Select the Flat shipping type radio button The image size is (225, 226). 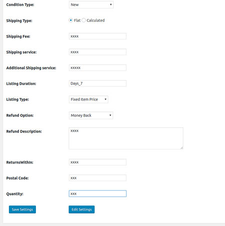[71, 20]
